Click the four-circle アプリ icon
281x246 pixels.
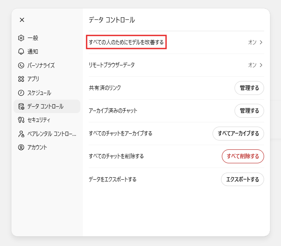(21, 79)
